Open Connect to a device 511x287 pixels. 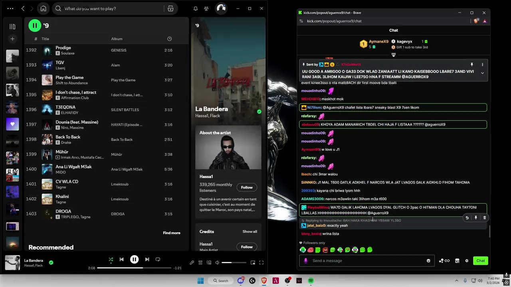[209, 263]
